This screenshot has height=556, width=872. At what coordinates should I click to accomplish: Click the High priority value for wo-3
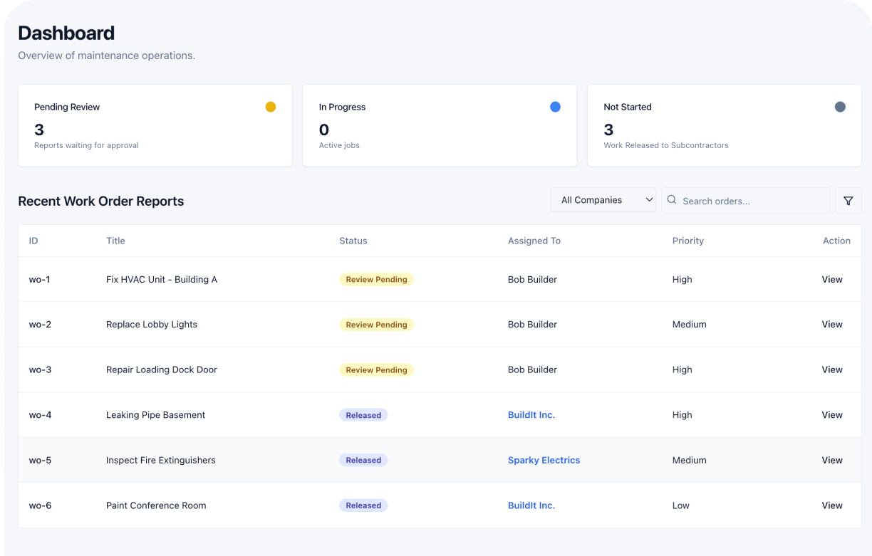tap(682, 369)
